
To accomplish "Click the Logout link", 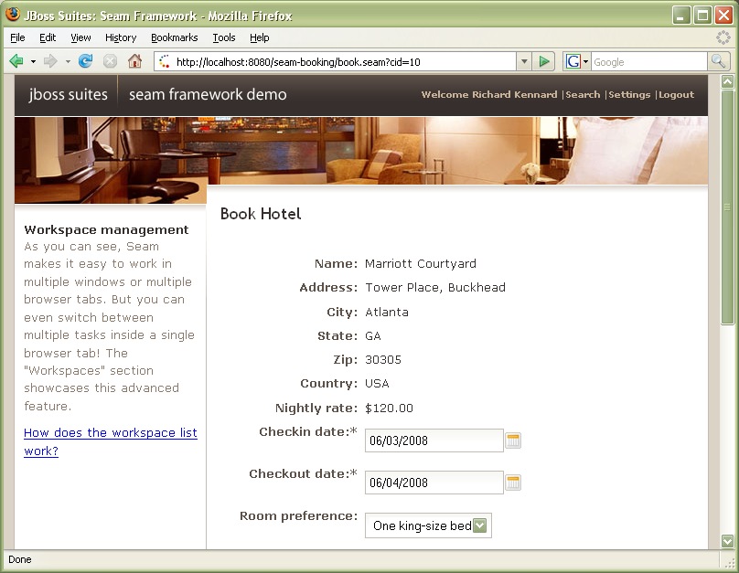I will pos(676,94).
